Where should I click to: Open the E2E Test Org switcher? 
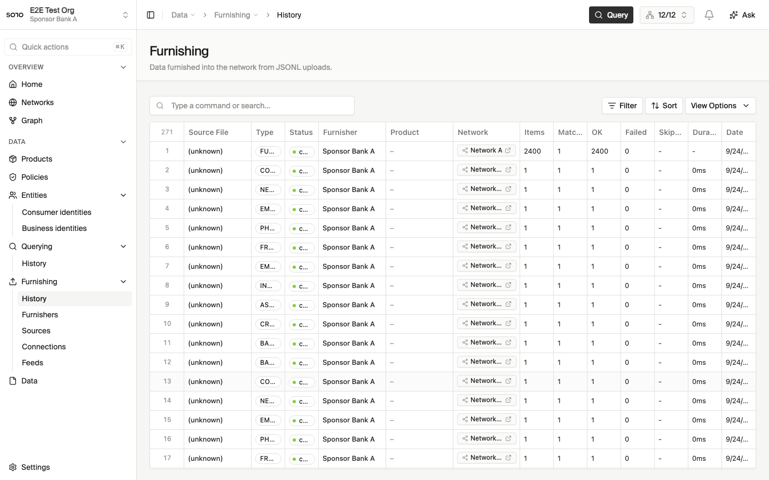(x=68, y=15)
